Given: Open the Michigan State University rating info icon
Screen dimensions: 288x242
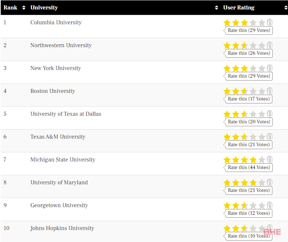Looking at the screenshot, I should point(269,160).
